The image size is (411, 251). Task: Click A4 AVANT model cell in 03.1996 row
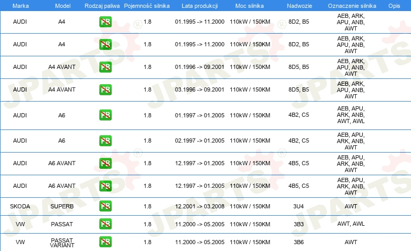62,89
